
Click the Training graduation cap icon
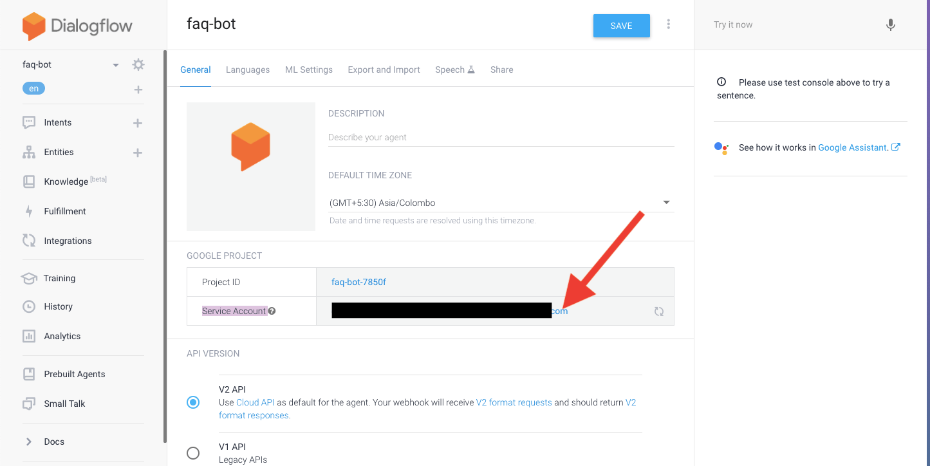(x=29, y=278)
